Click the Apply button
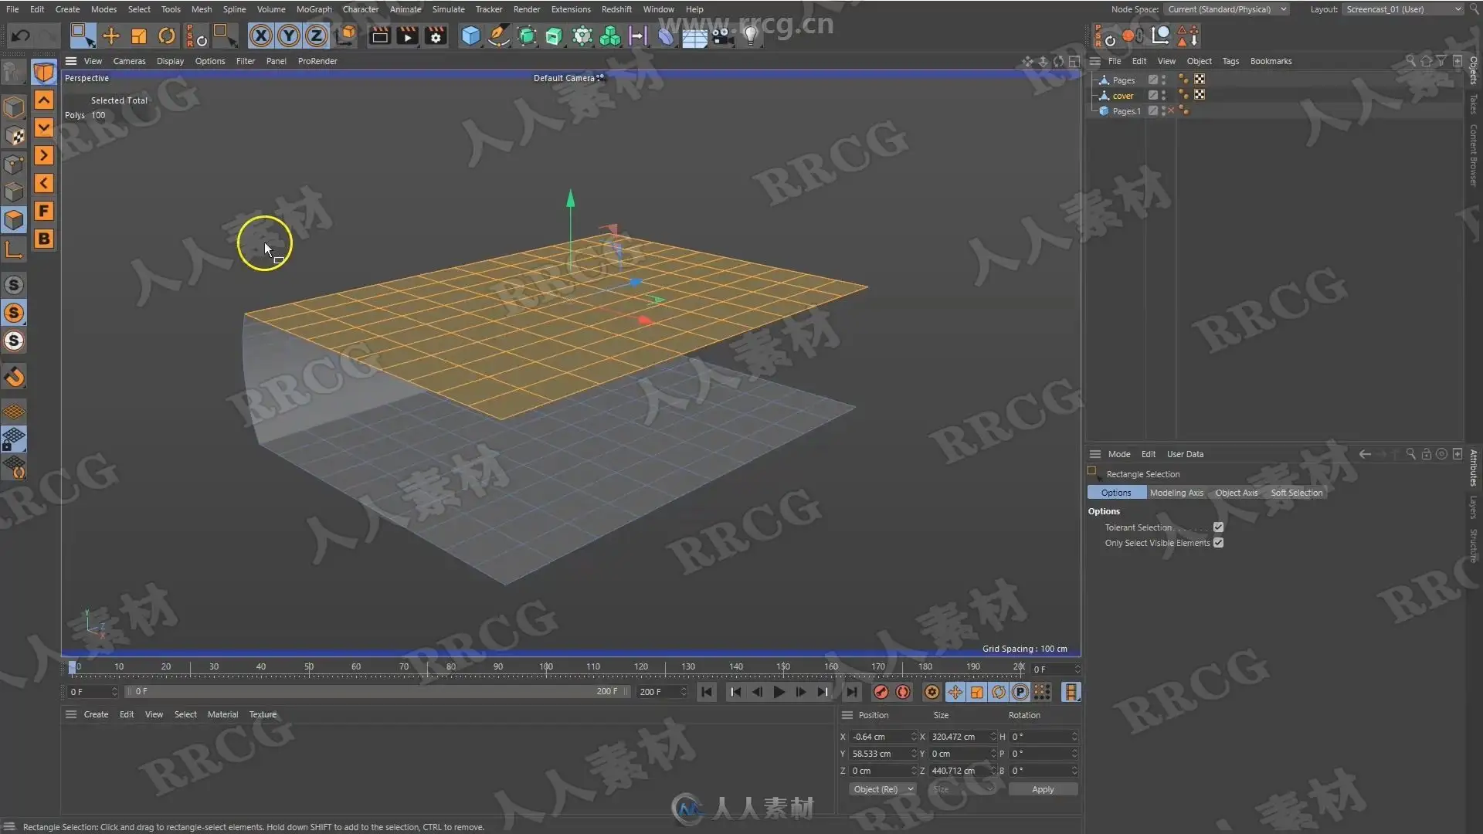 (x=1042, y=789)
